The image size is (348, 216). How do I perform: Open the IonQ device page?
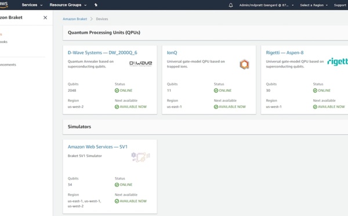pyautogui.click(x=172, y=53)
